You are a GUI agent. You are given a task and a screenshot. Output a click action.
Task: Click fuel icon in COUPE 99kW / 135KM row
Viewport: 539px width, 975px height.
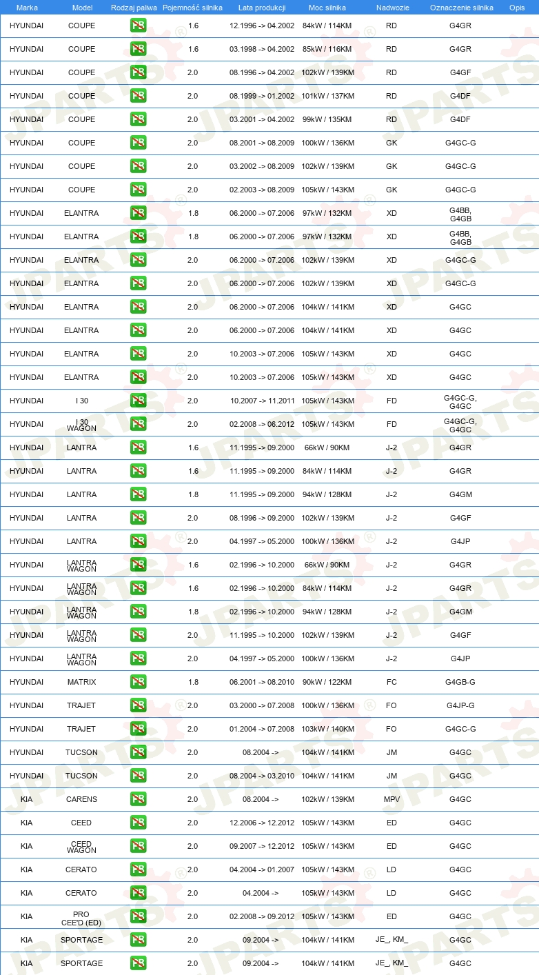pyautogui.click(x=139, y=119)
